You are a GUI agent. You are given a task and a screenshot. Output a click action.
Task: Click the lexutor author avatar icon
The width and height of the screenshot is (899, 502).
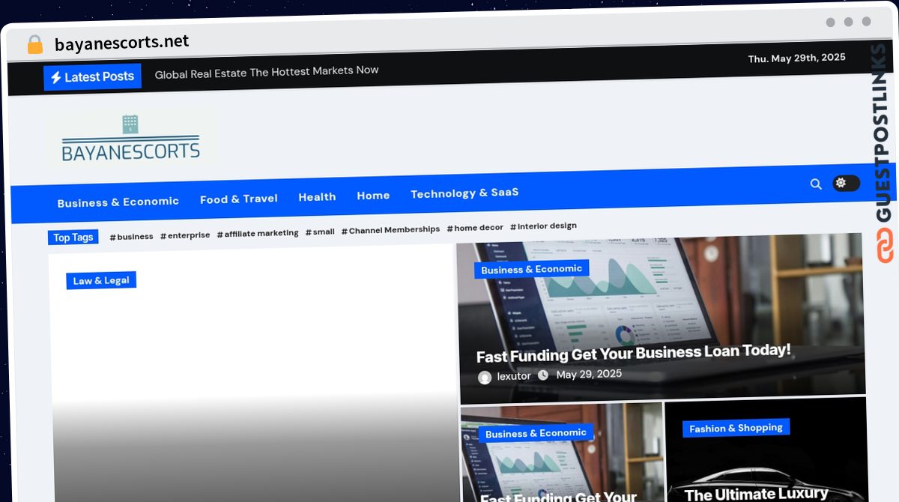tap(485, 378)
